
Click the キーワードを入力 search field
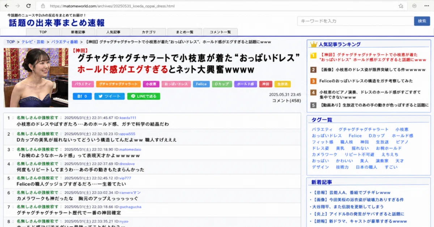coord(355,21)
